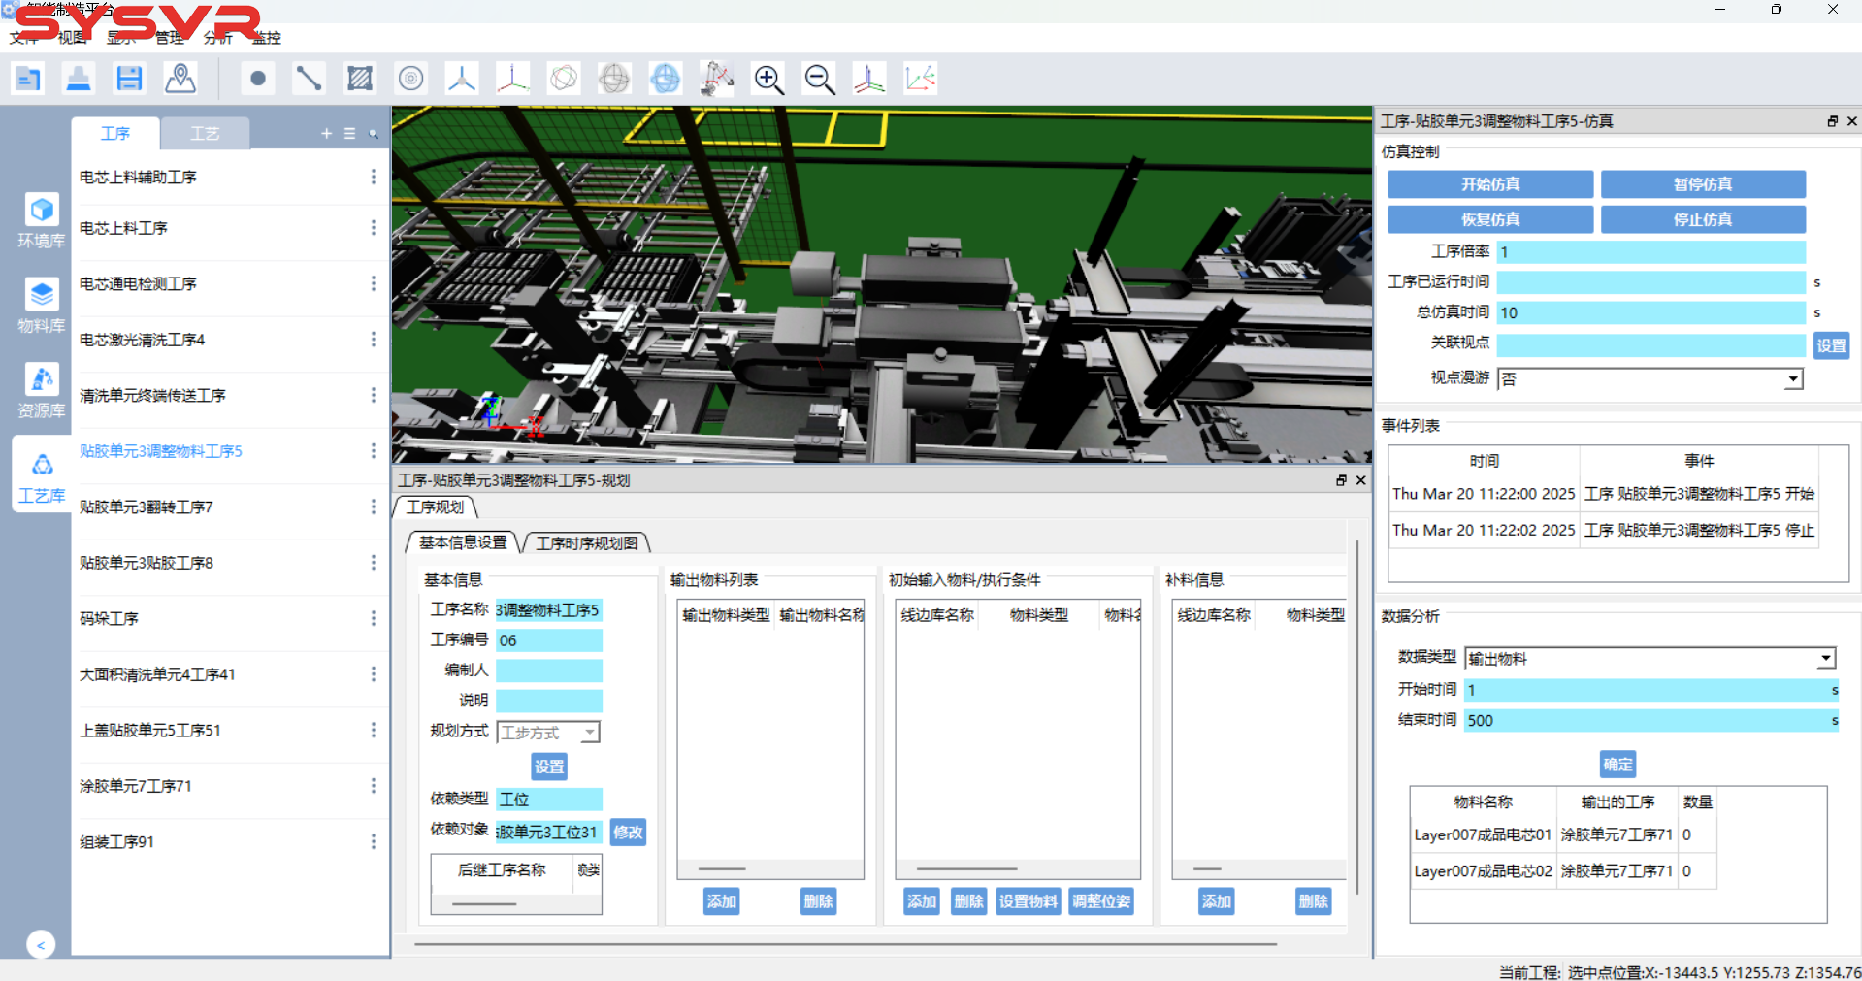Select the 基本信息设置 tab
Viewport: 1862px width, 981px height.
click(x=463, y=542)
